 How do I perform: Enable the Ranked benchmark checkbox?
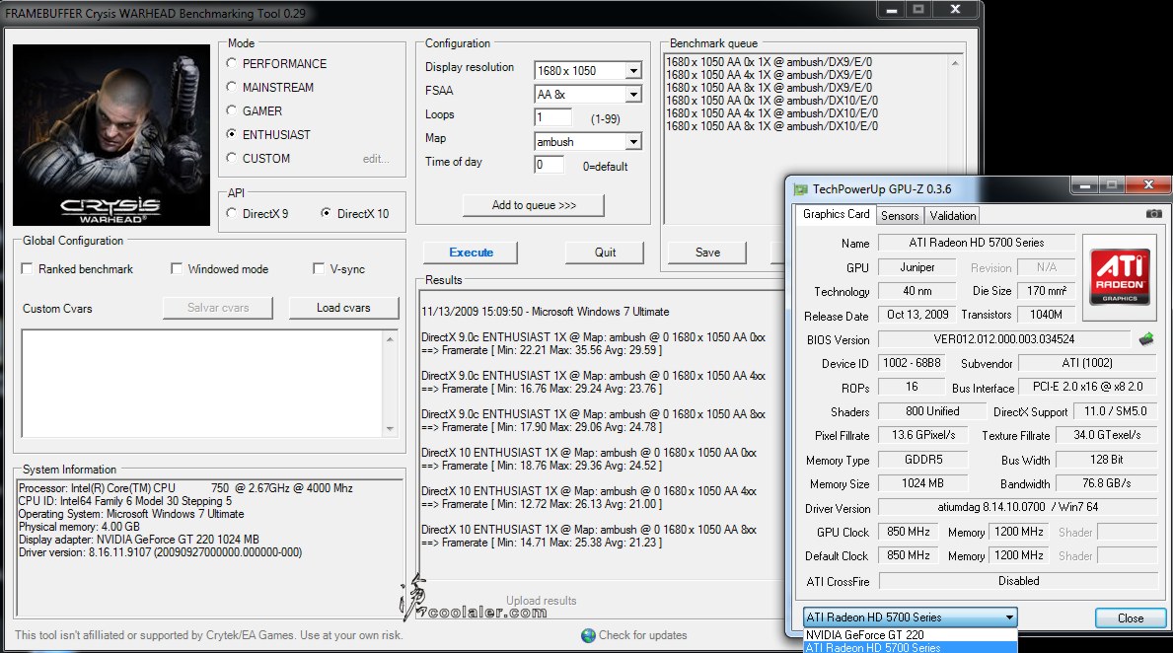27,268
